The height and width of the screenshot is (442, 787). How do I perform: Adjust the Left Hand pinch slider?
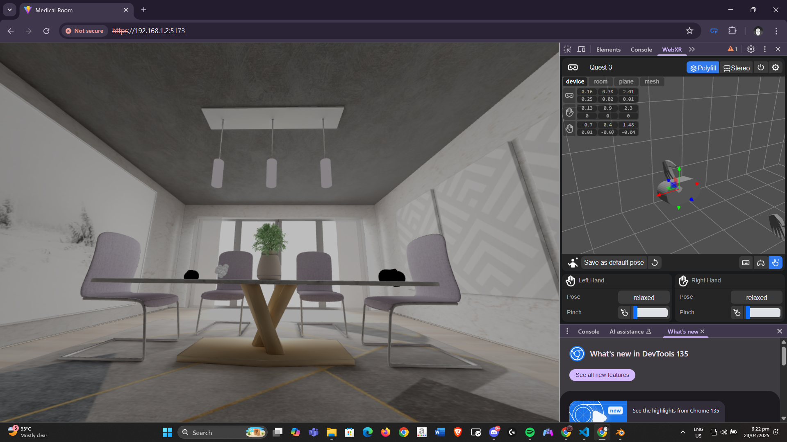tap(651, 313)
